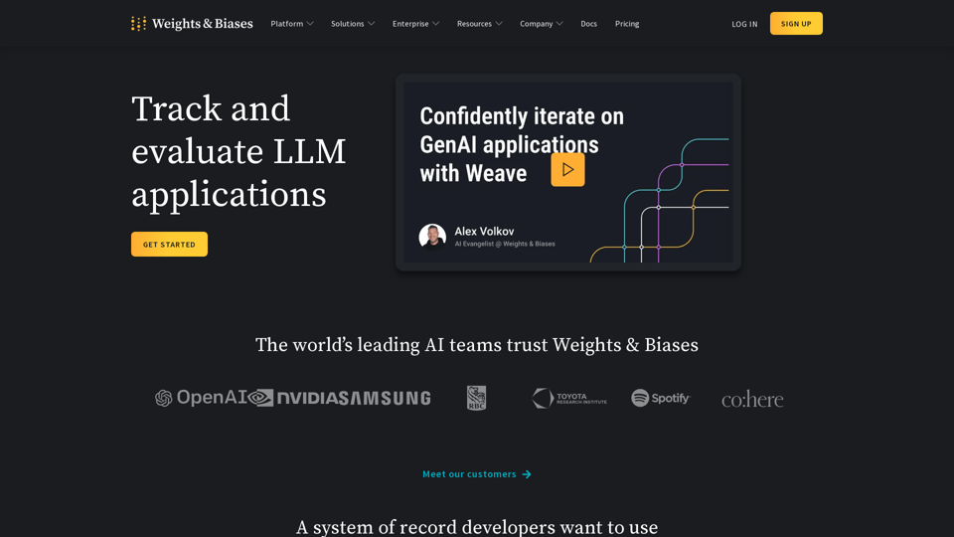Open the Company menu label

click(x=536, y=24)
